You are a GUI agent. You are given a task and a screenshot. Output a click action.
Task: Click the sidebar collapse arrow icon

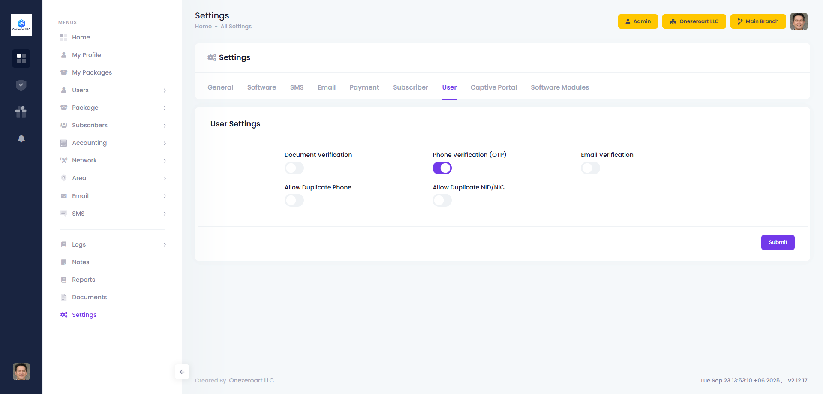point(182,372)
